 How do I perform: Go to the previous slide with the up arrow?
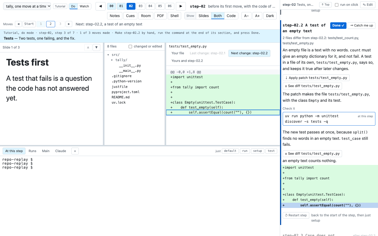[88, 47]
